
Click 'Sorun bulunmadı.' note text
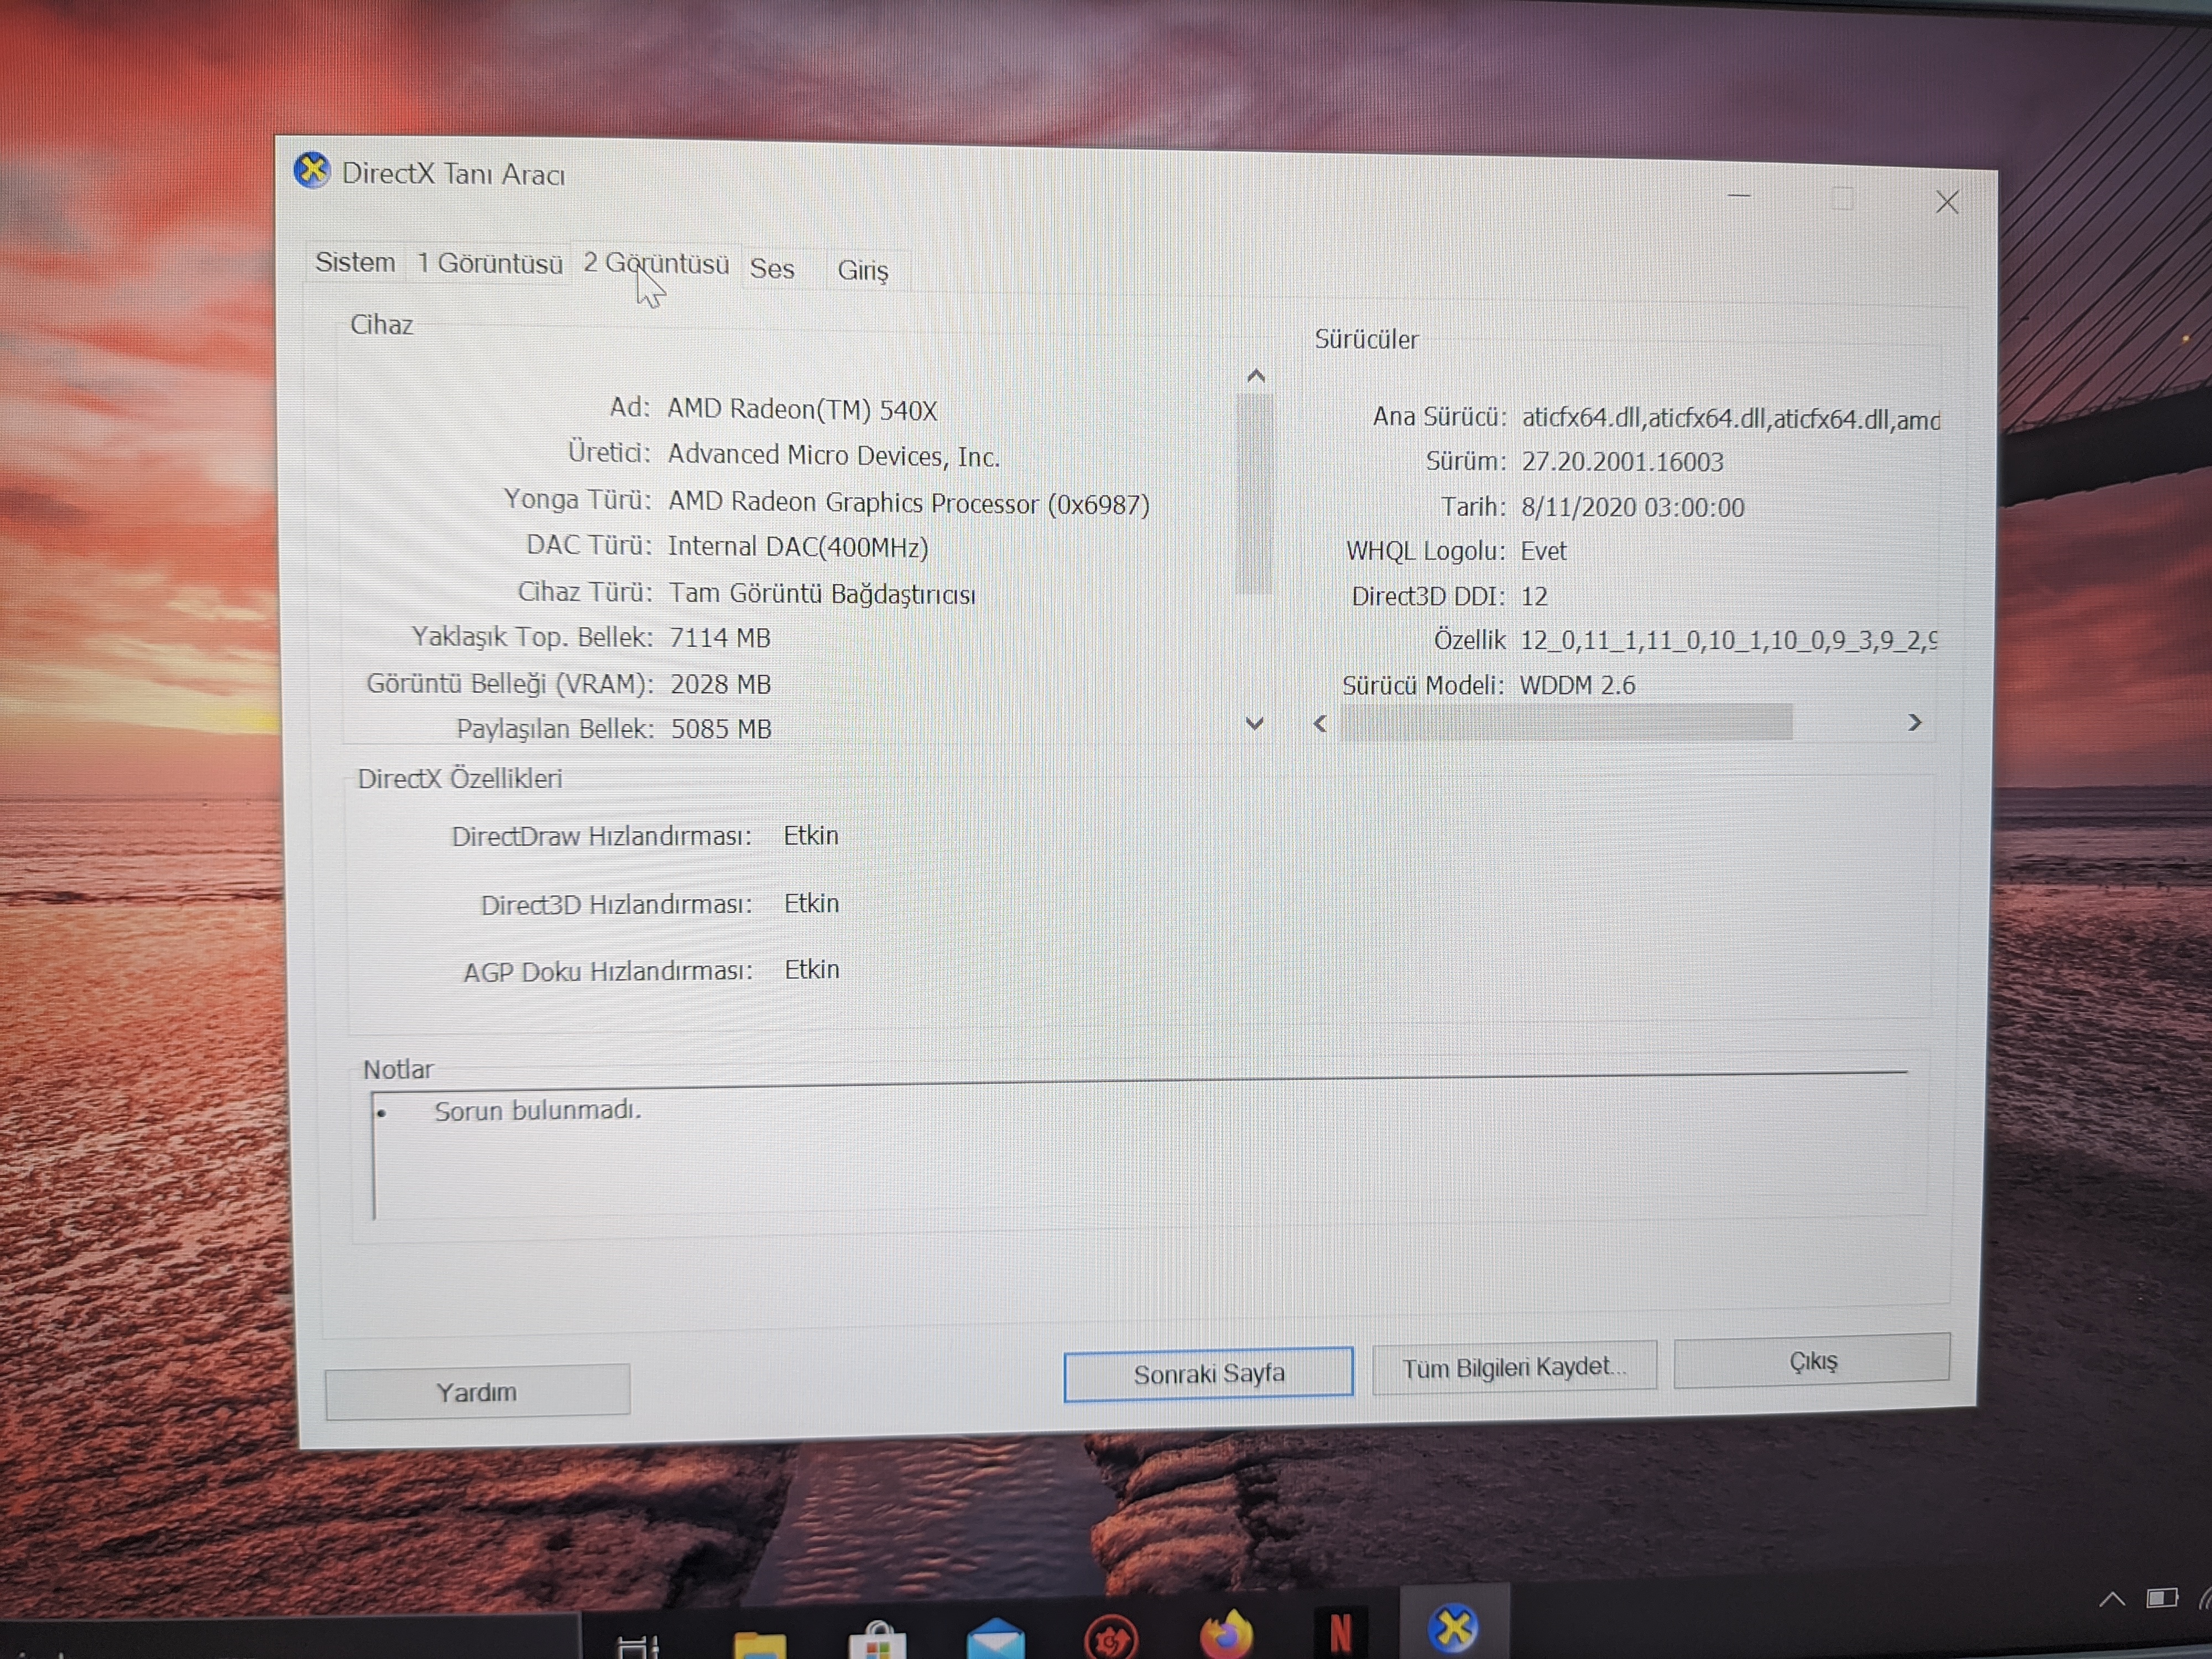[538, 1111]
